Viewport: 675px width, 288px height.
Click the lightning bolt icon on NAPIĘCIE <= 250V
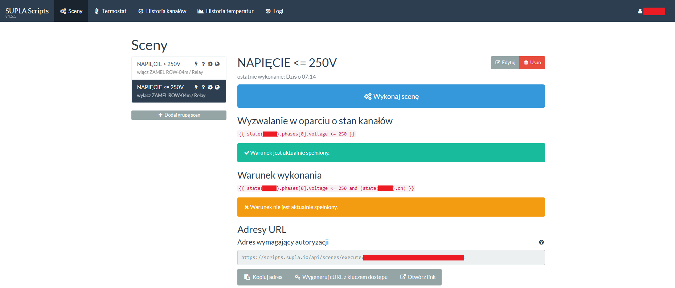(196, 87)
